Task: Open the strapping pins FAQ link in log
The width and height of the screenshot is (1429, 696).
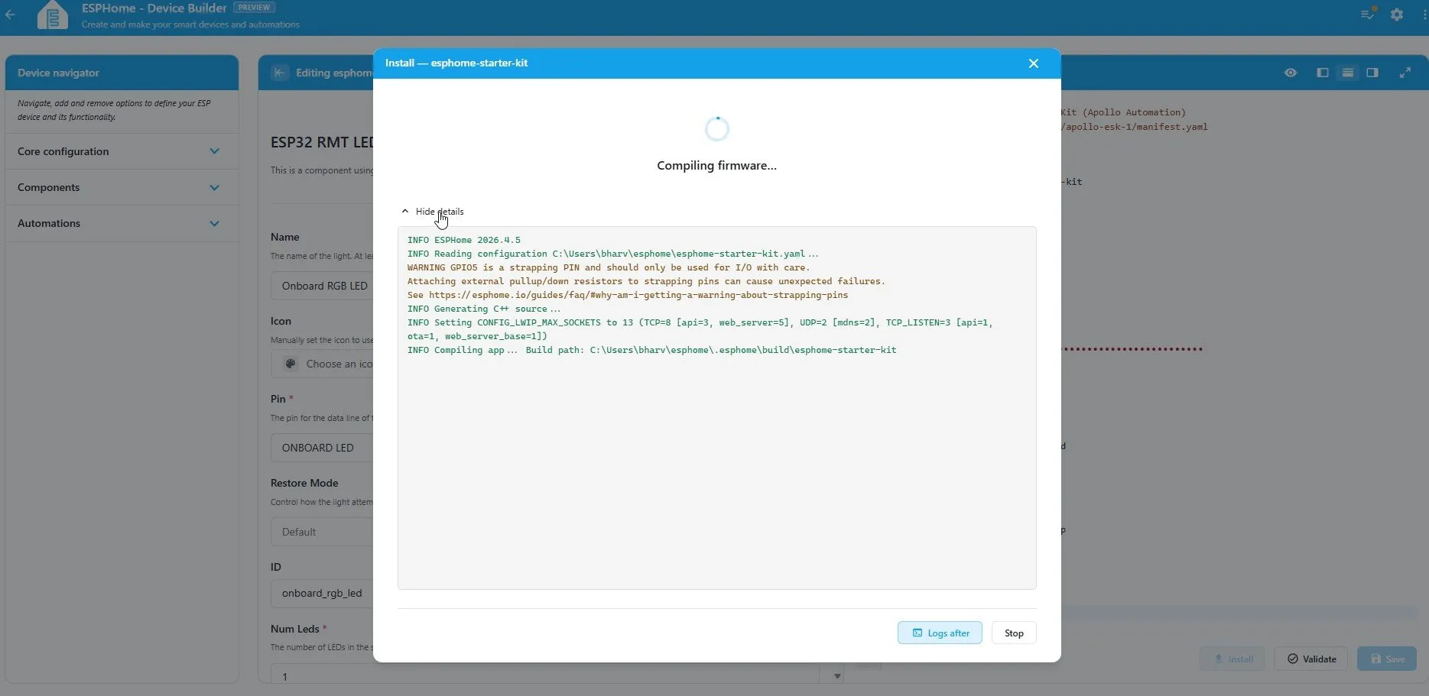Action: pyautogui.click(x=638, y=295)
